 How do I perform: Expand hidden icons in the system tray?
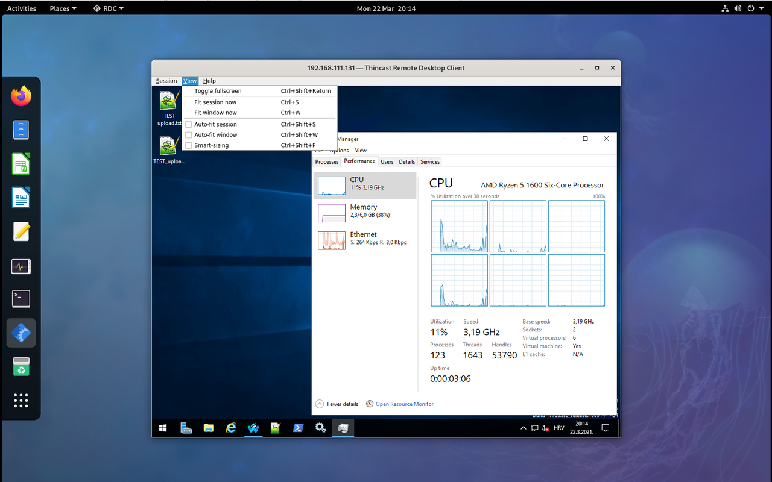pos(523,428)
